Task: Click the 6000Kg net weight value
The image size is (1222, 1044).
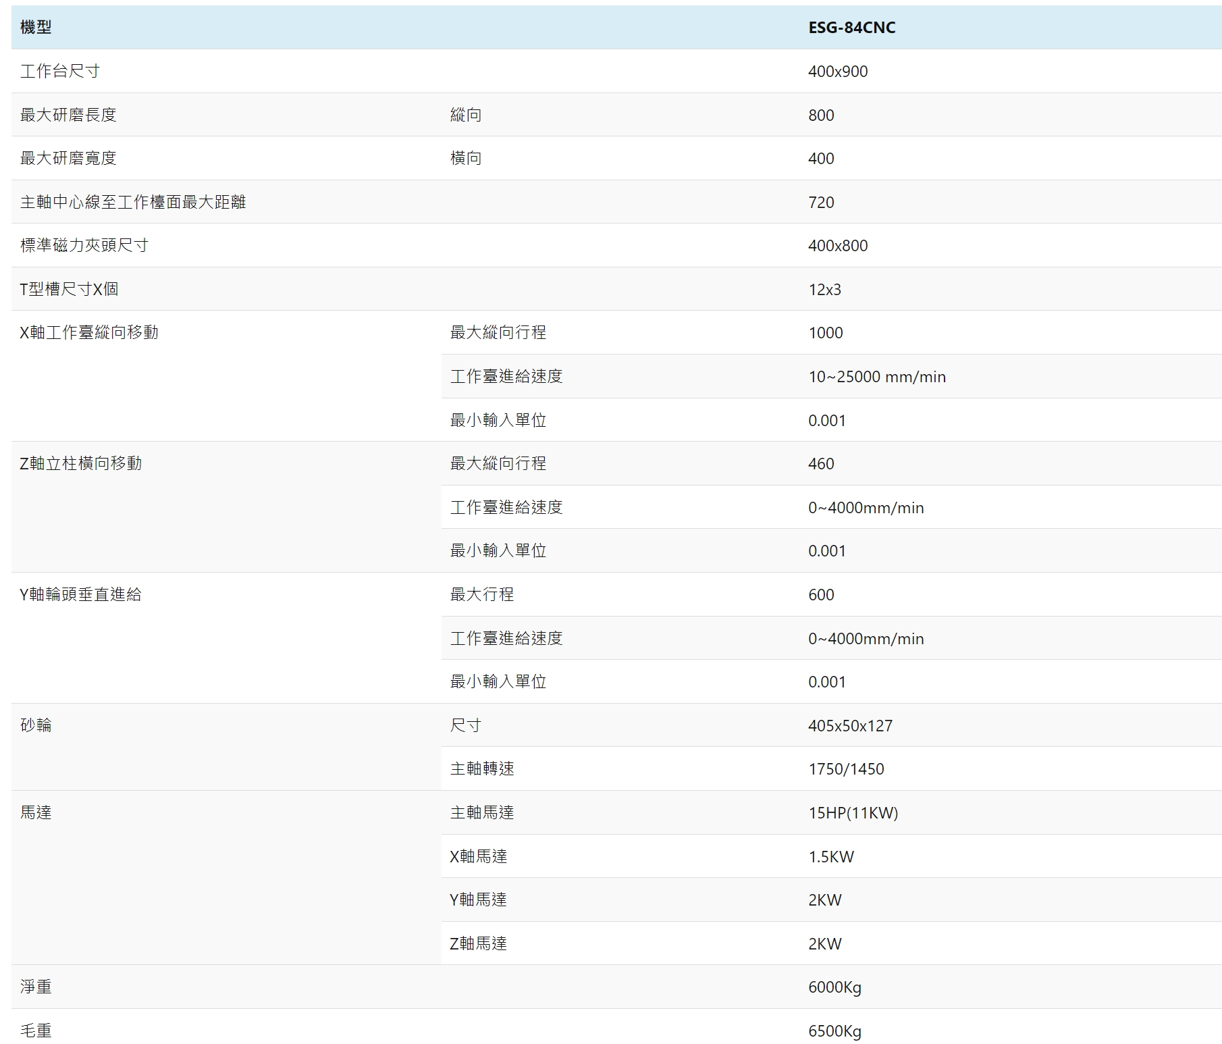Action: click(834, 987)
